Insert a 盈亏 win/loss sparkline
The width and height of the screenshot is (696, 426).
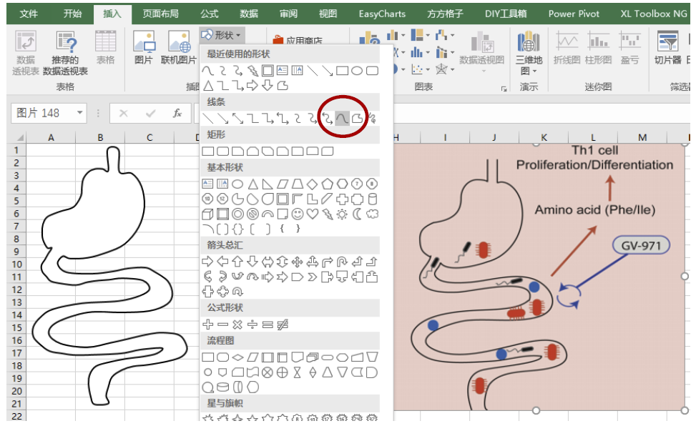[629, 47]
